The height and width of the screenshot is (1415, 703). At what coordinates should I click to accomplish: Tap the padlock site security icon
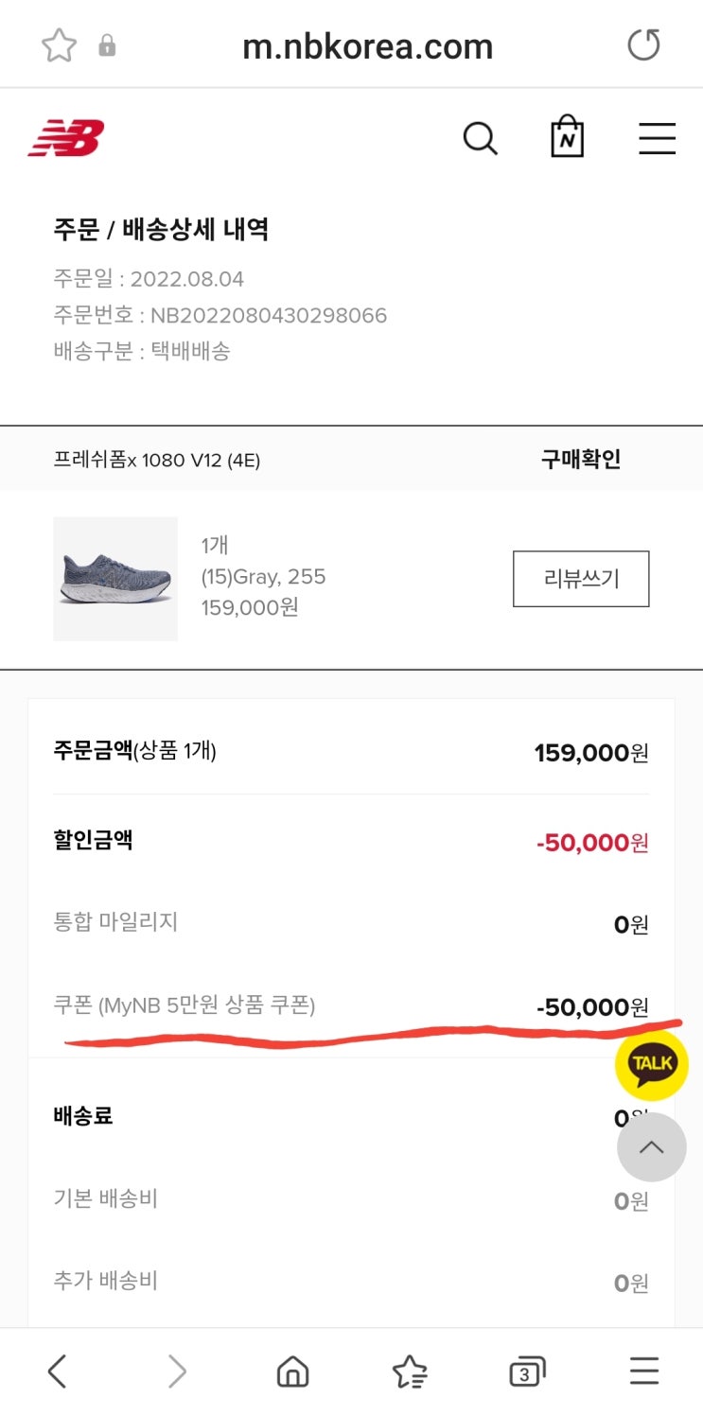pyautogui.click(x=107, y=45)
